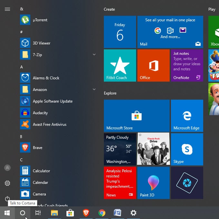Open the News tile about Pelosi
219x219 pixels.
[120, 183]
